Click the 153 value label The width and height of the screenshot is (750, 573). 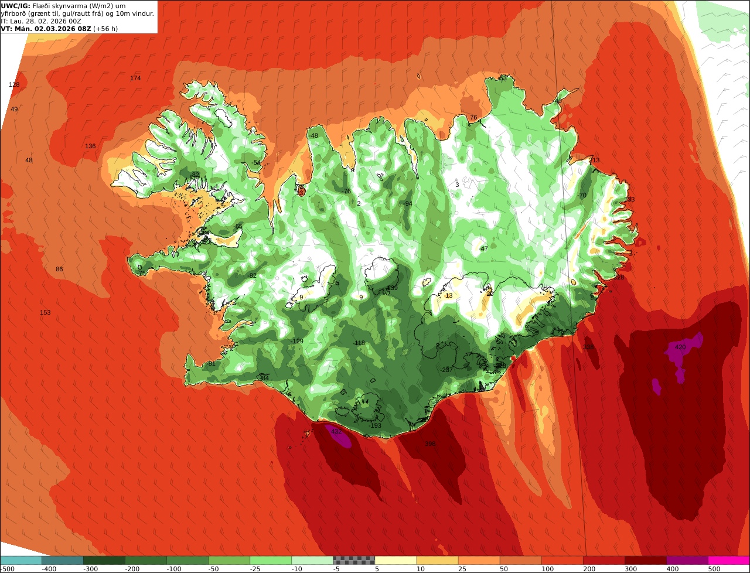click(x=45, y=312)
